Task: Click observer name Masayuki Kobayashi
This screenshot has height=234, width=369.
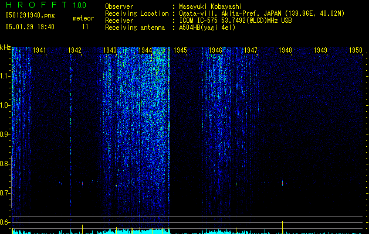Action: 211,6
